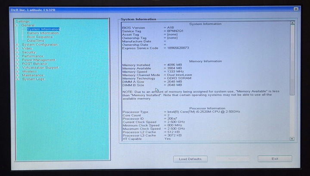This screenshot has height=176, width=310.
Task: Collapse the General tree node
Action: point(17,25)
